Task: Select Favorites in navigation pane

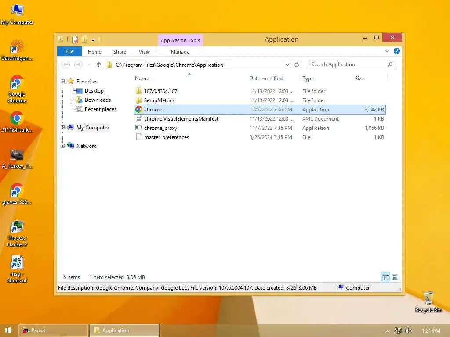Action: click(x=87, y=82)
